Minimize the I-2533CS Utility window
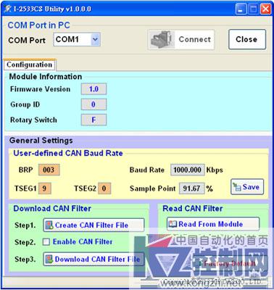This screenshot has width=274, height=290. [x=241, y=9]
